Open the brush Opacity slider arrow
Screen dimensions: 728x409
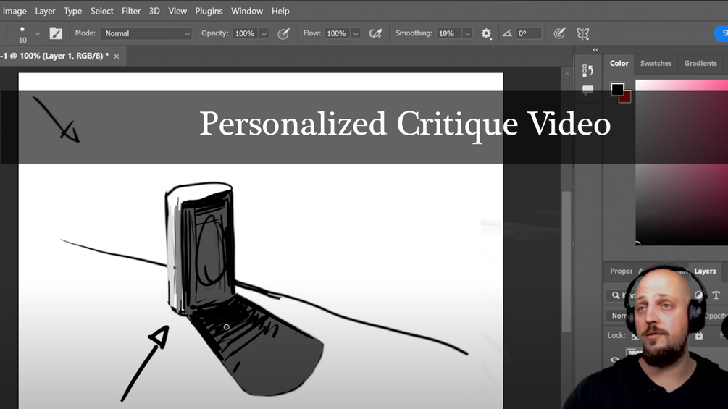click(x=264, y=34)
